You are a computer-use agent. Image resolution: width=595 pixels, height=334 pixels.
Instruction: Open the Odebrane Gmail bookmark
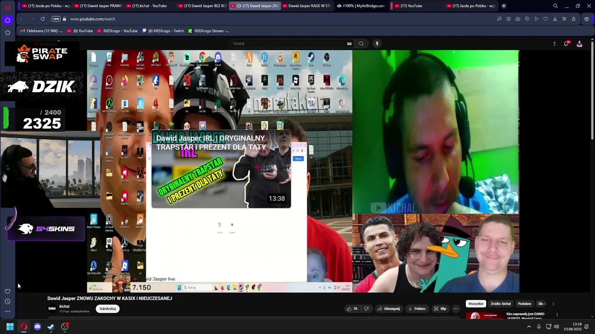click(x=42, y=31)
